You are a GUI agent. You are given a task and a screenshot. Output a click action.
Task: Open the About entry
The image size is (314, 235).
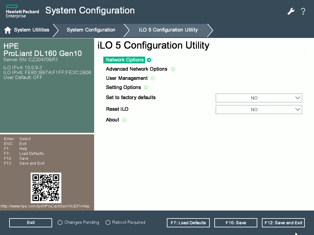click(113, 120)
